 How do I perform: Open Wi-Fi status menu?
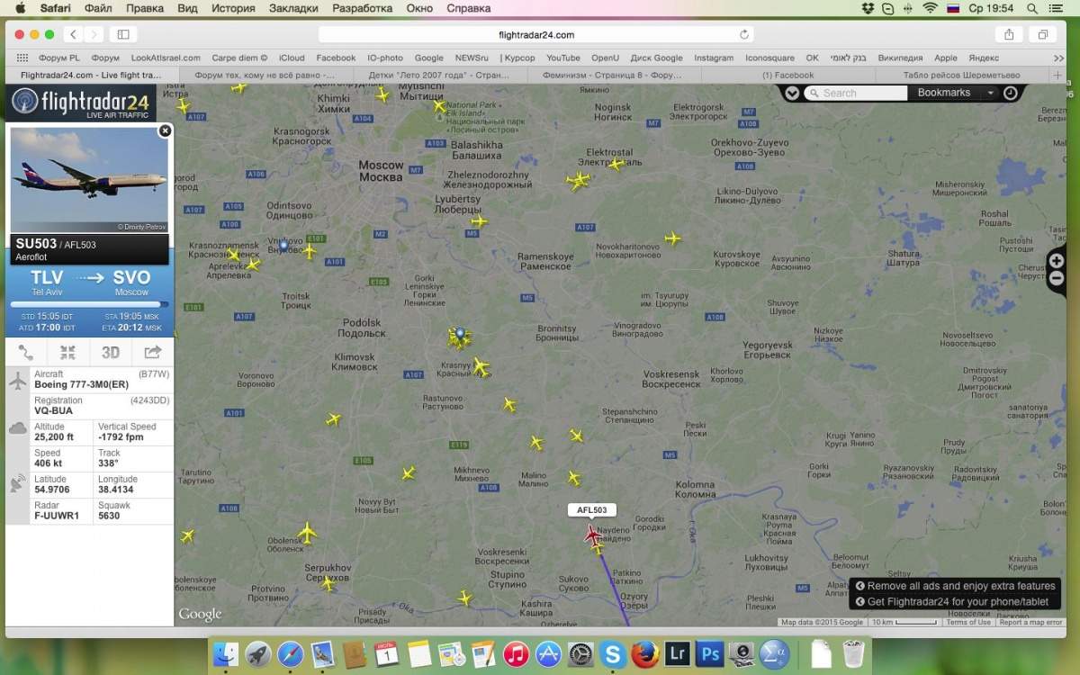[x=930, y=8]
